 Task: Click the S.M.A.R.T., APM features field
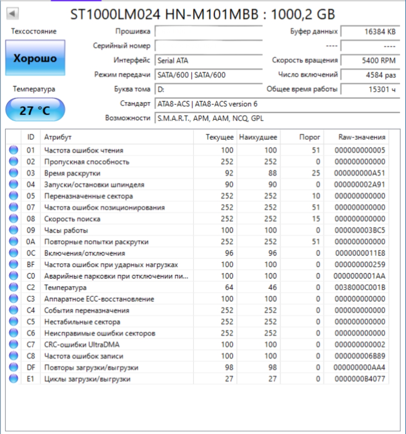[x=277, y=118]
